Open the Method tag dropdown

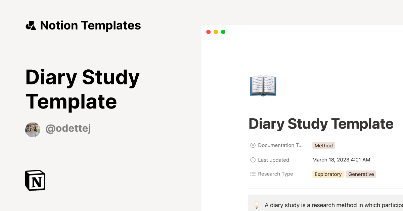pos(323,146)
